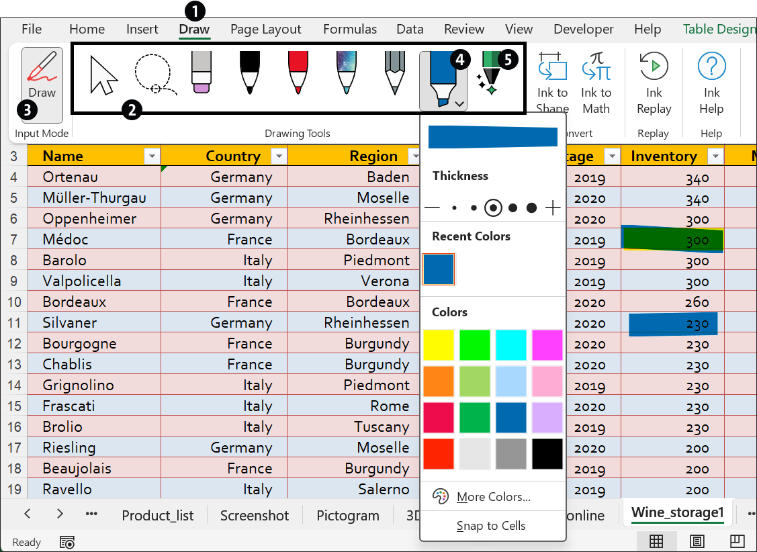Image resolution: width=757 pixels, height=552 pixels.
Task: Open the Inventory column filter dropdown
Action: click(x=715, y=156)
